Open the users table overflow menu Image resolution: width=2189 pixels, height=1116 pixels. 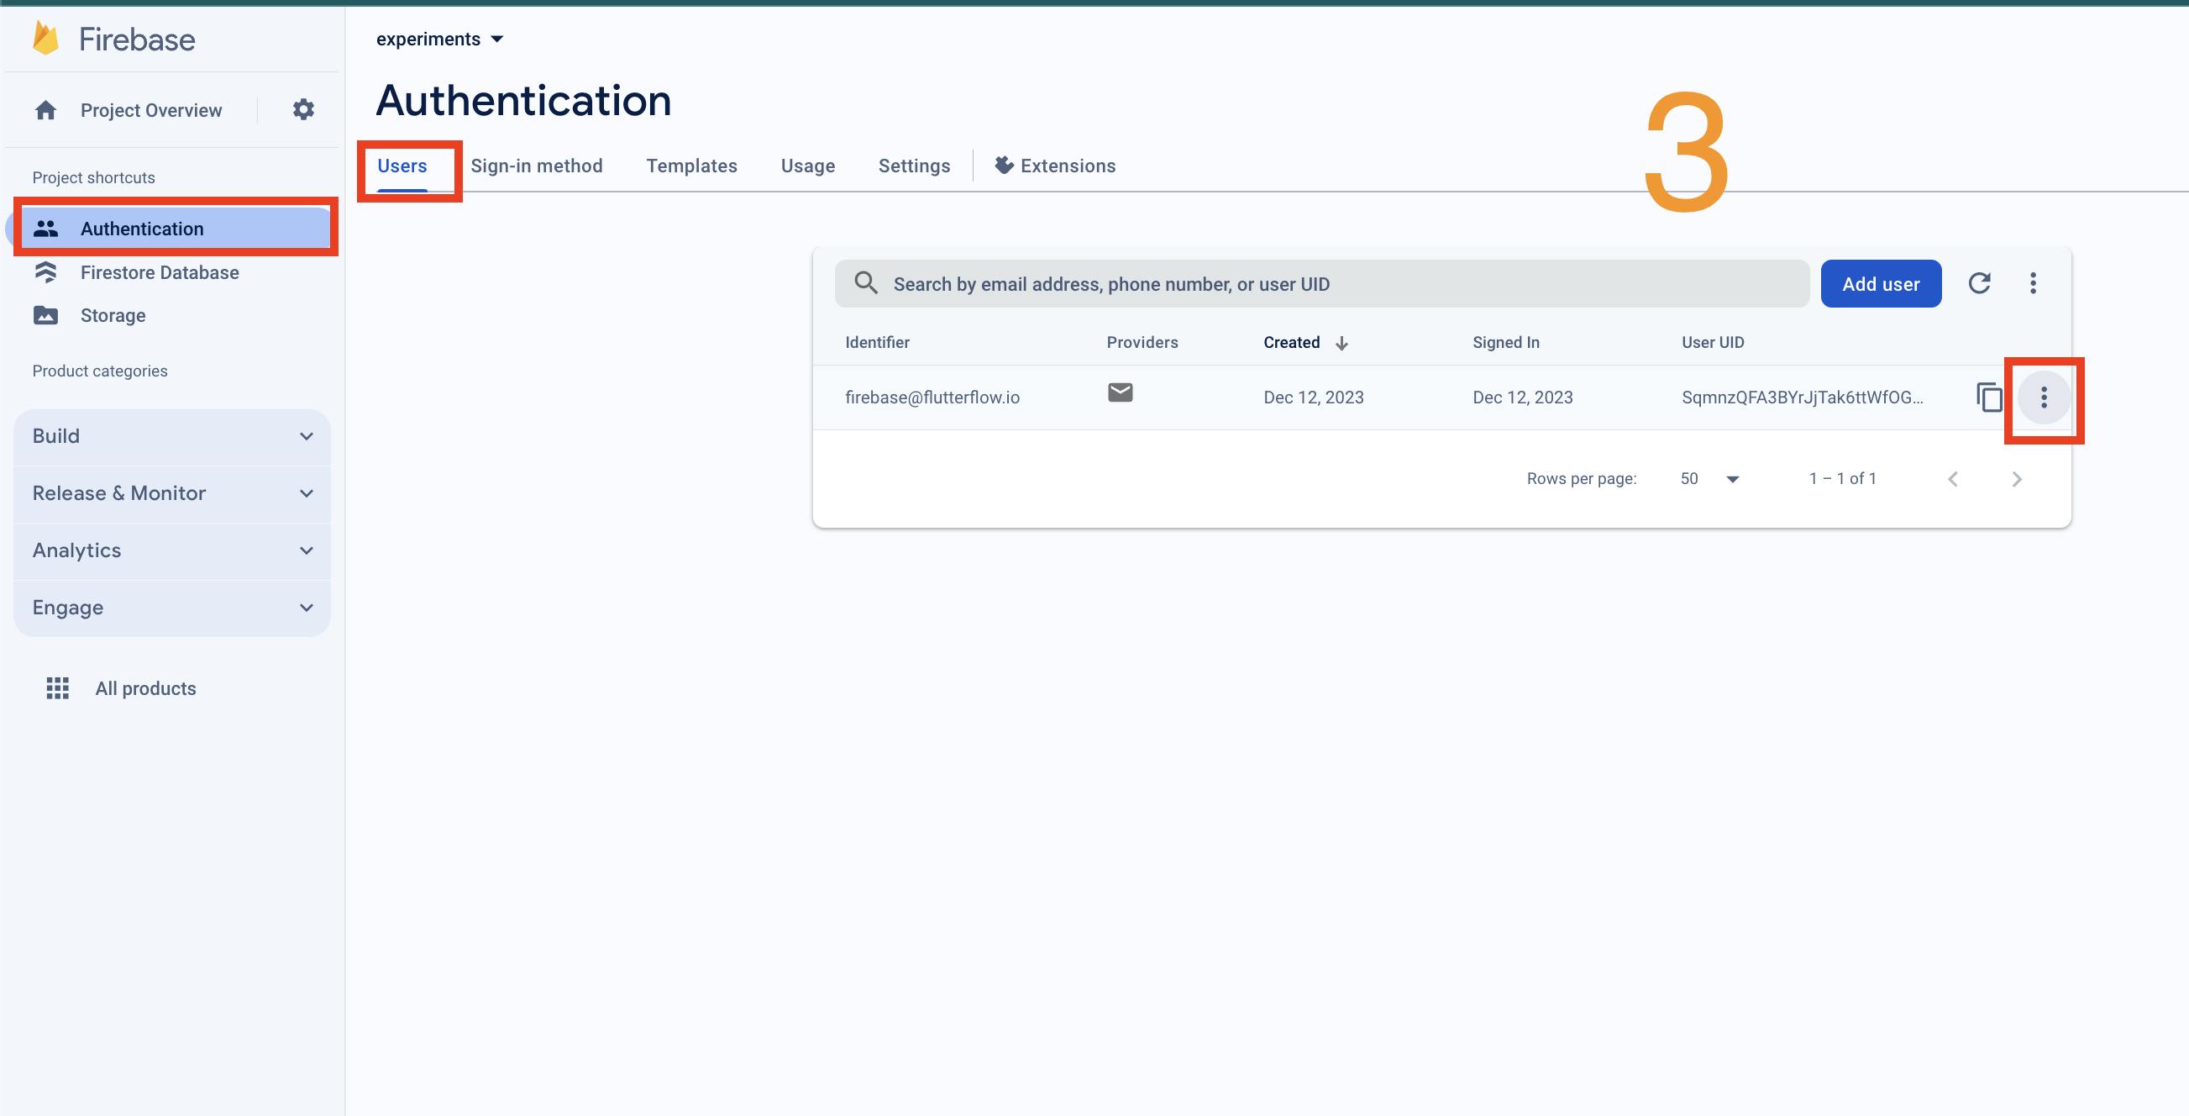(2033, 283)
